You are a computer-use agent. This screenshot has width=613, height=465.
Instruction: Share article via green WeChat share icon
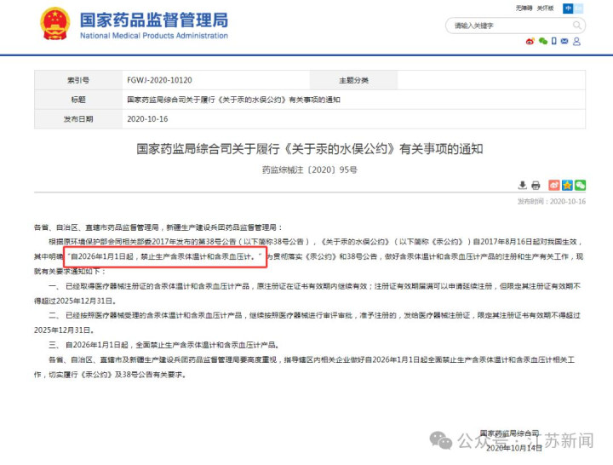[x=580, y=185]
